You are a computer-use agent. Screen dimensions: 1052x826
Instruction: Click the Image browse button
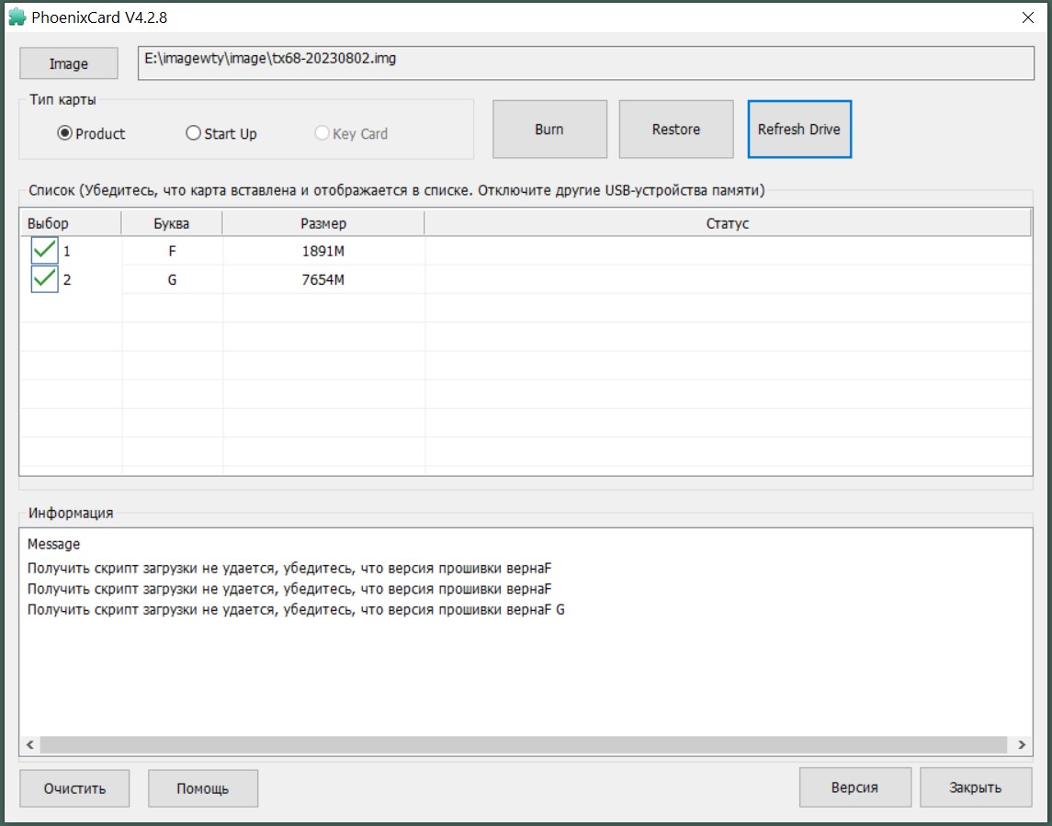(x=69, y=63)
